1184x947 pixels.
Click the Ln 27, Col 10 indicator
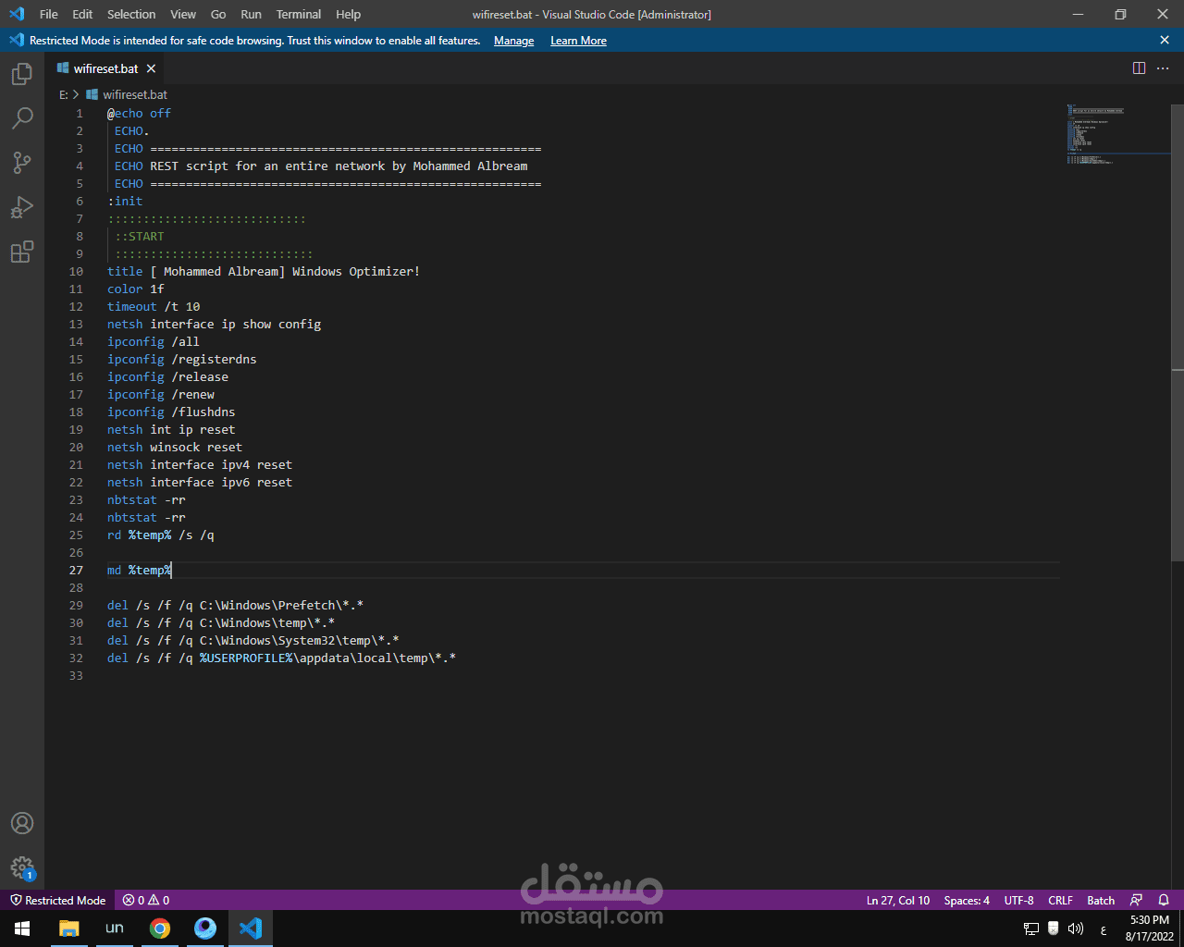(x=898, y=900)
